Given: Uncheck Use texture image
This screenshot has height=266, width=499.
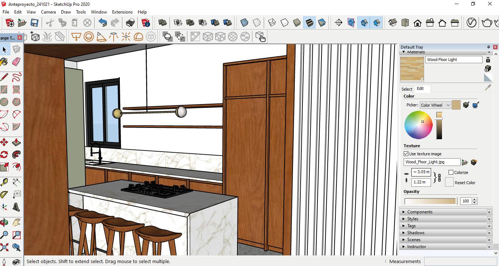Looking at the screenshot, I should click(x=406, y=154).
